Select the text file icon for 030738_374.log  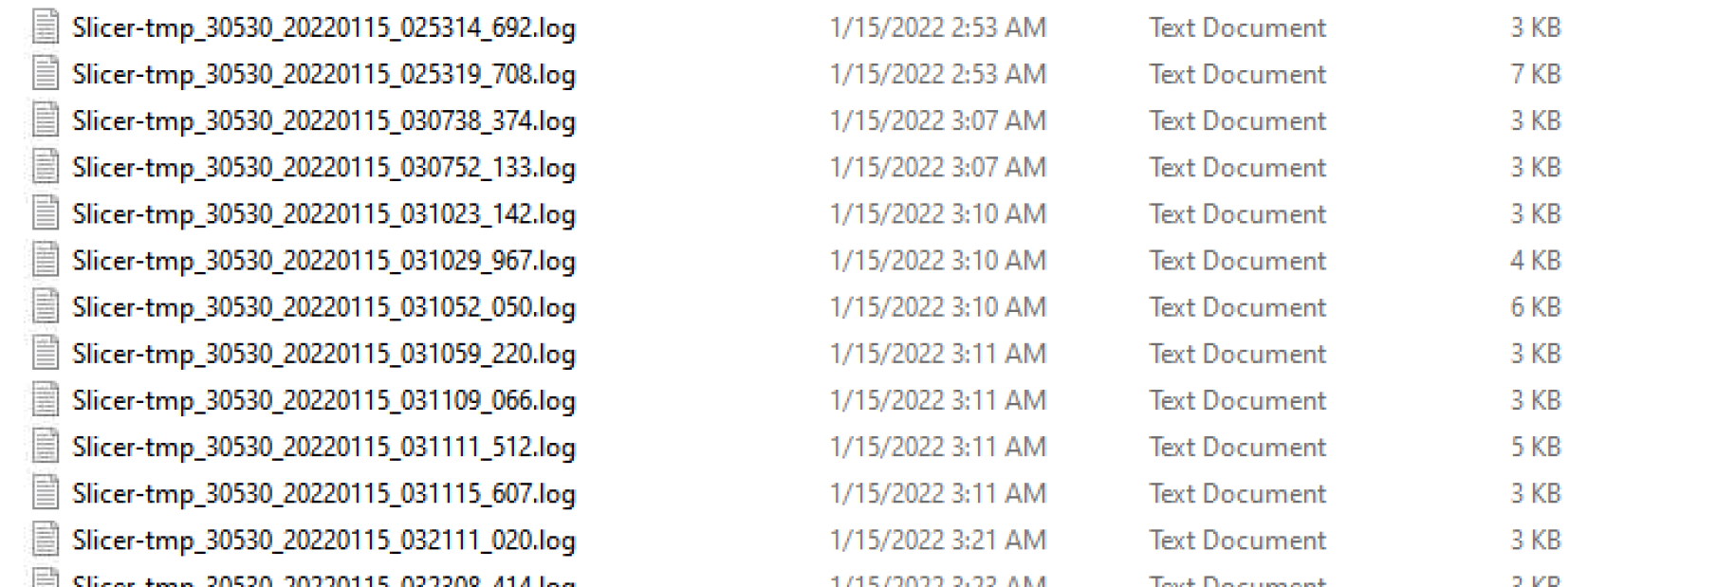pos(46,119)
